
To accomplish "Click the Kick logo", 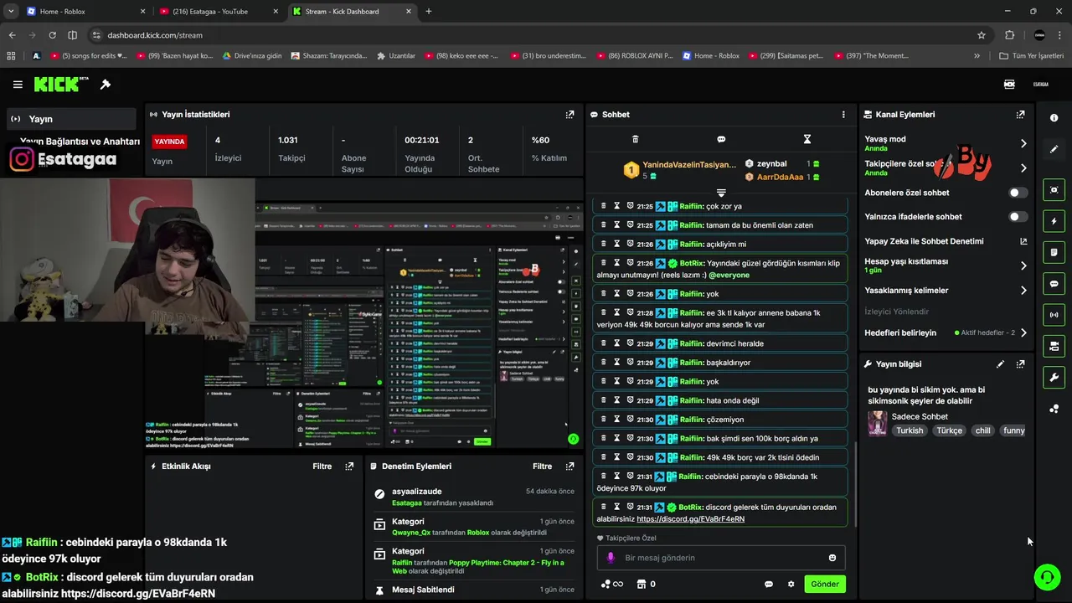I will click(60, 85).
